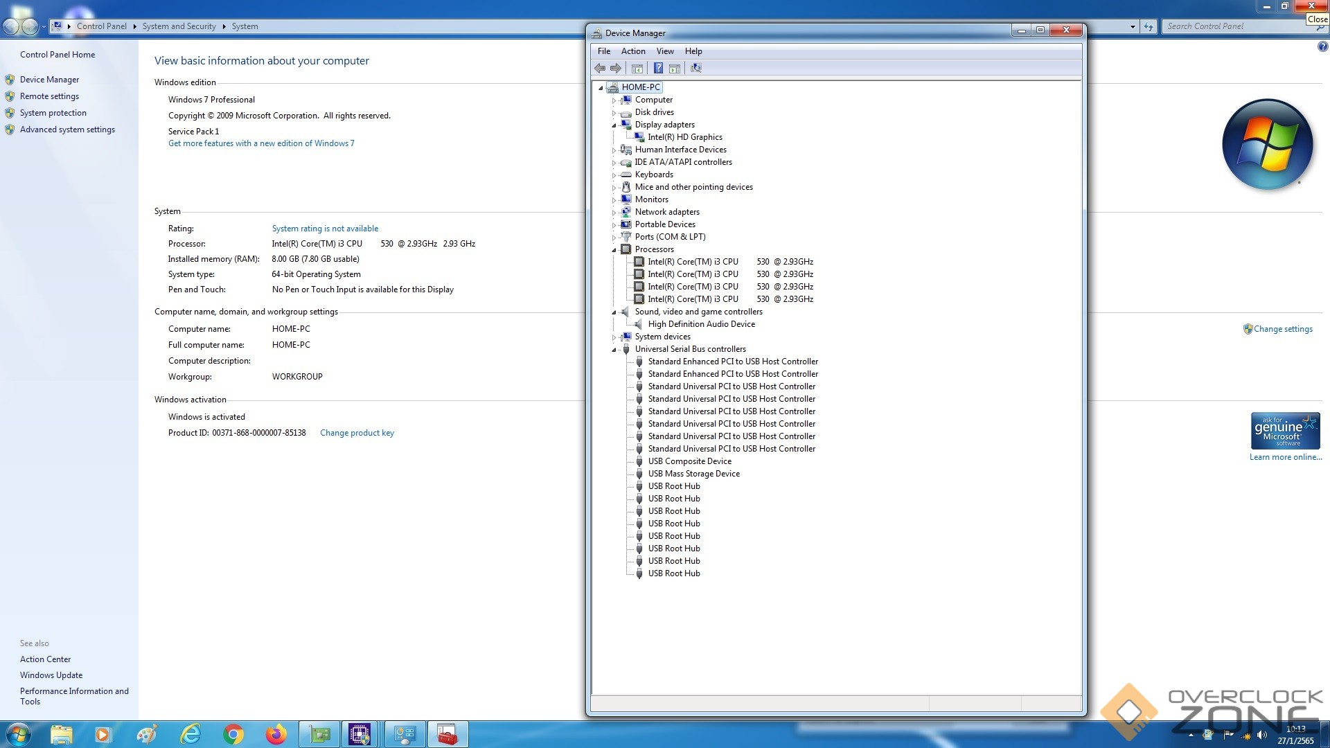Image resolution: width=1330 pixels, height=748 pixels.
Task: Collapse the Display adapters category
Action: tap(614, 125)
